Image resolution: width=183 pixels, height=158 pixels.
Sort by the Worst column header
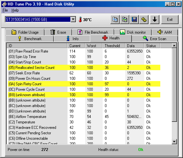pos(94,46)
